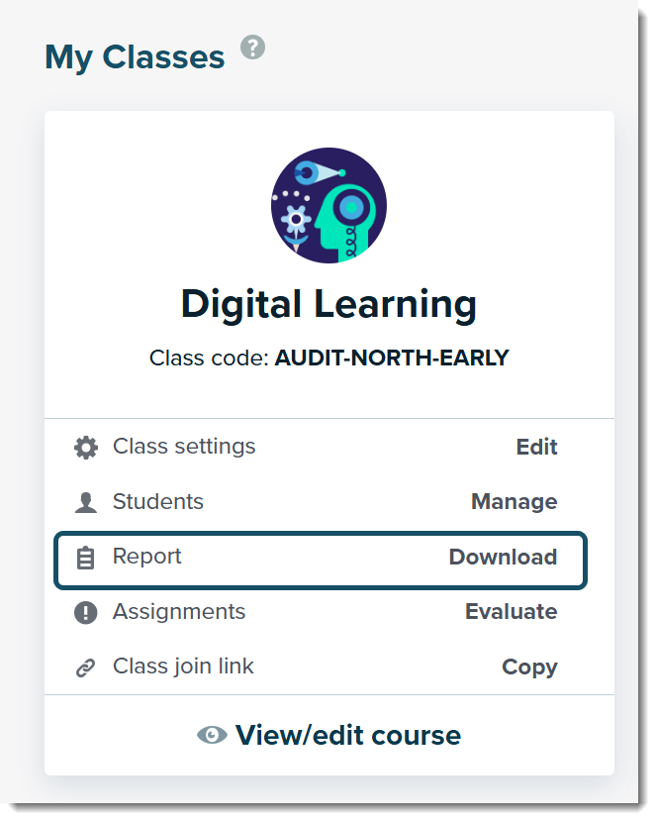Edit the class settings
Screen dimensions: 656x821
point(536,448)
